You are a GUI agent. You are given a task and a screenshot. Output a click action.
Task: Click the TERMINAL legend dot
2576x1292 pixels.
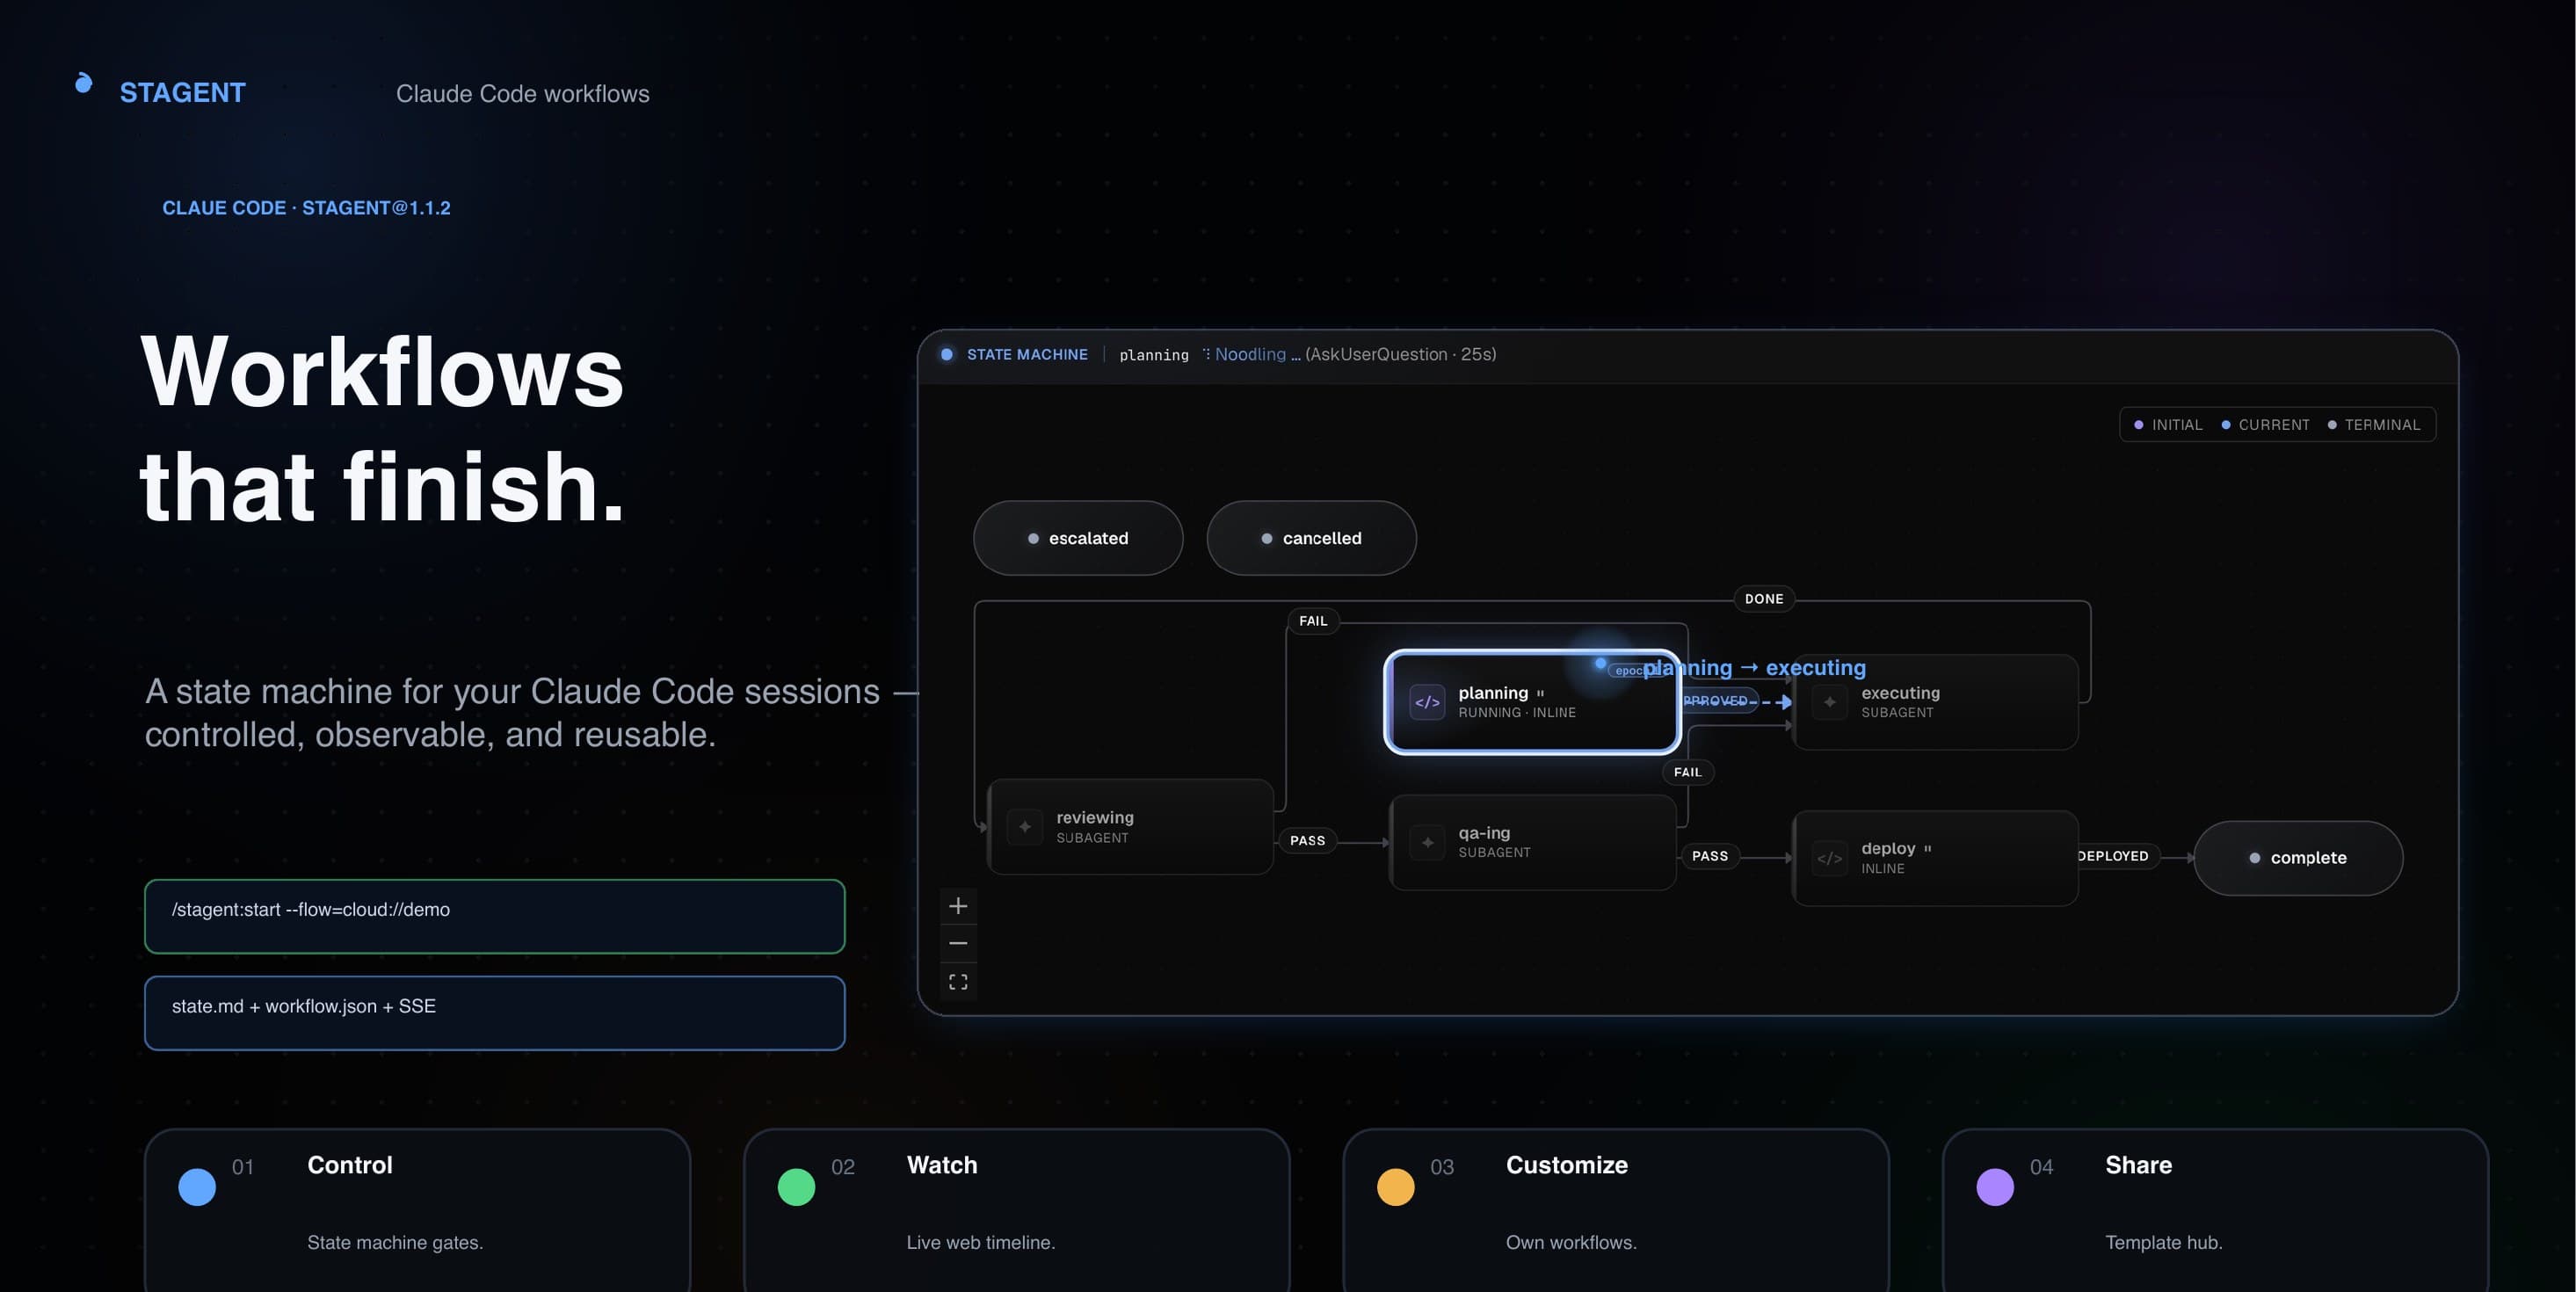pyautogui.click(x=2332, y=425)
